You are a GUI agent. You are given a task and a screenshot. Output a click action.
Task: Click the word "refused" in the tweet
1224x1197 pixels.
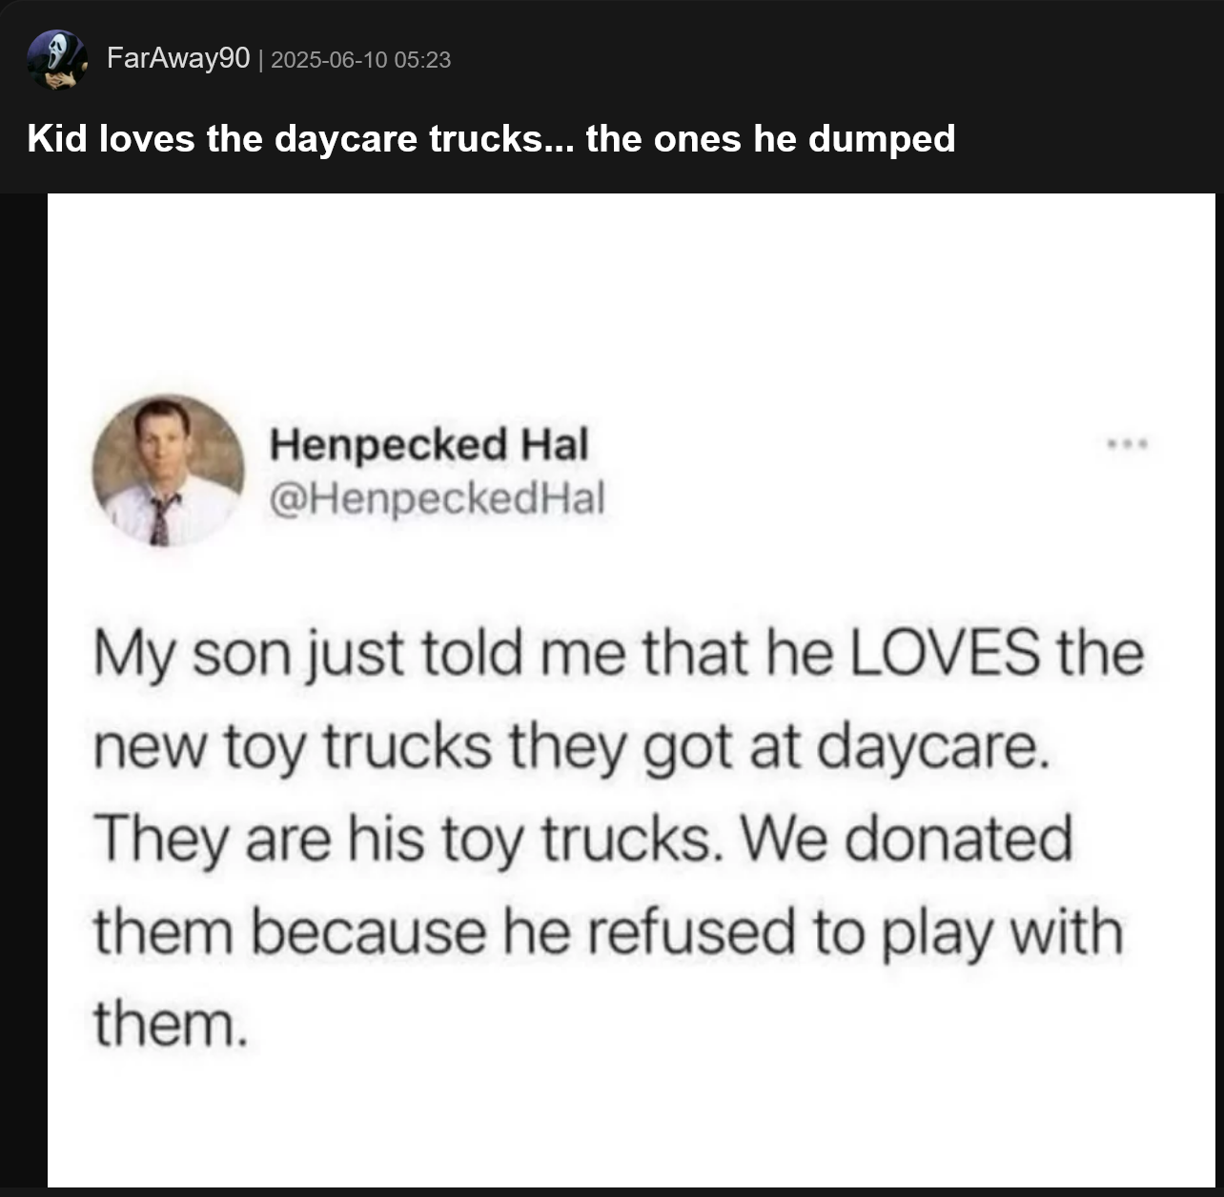click(x=691, y=931)
